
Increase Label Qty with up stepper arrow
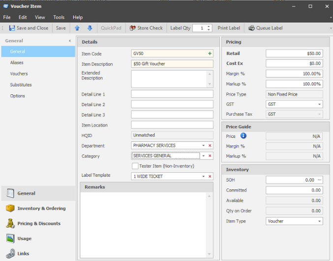tap(209, 26)
